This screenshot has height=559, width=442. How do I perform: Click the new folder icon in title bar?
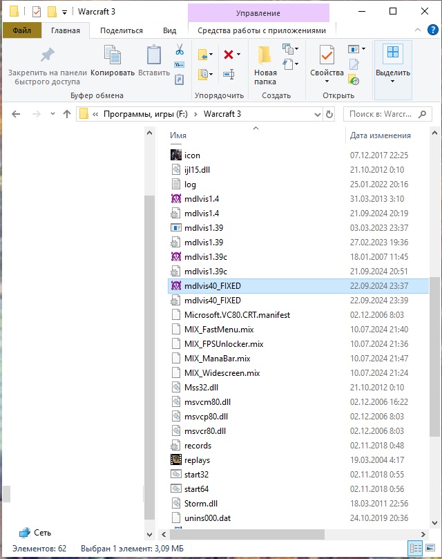coord(52,12)
